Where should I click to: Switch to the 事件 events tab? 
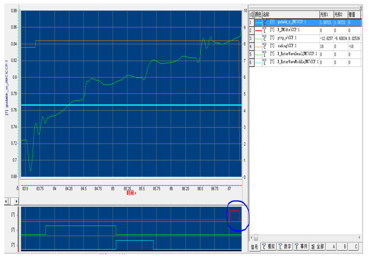pyautogui.click(x=301, y=247)
